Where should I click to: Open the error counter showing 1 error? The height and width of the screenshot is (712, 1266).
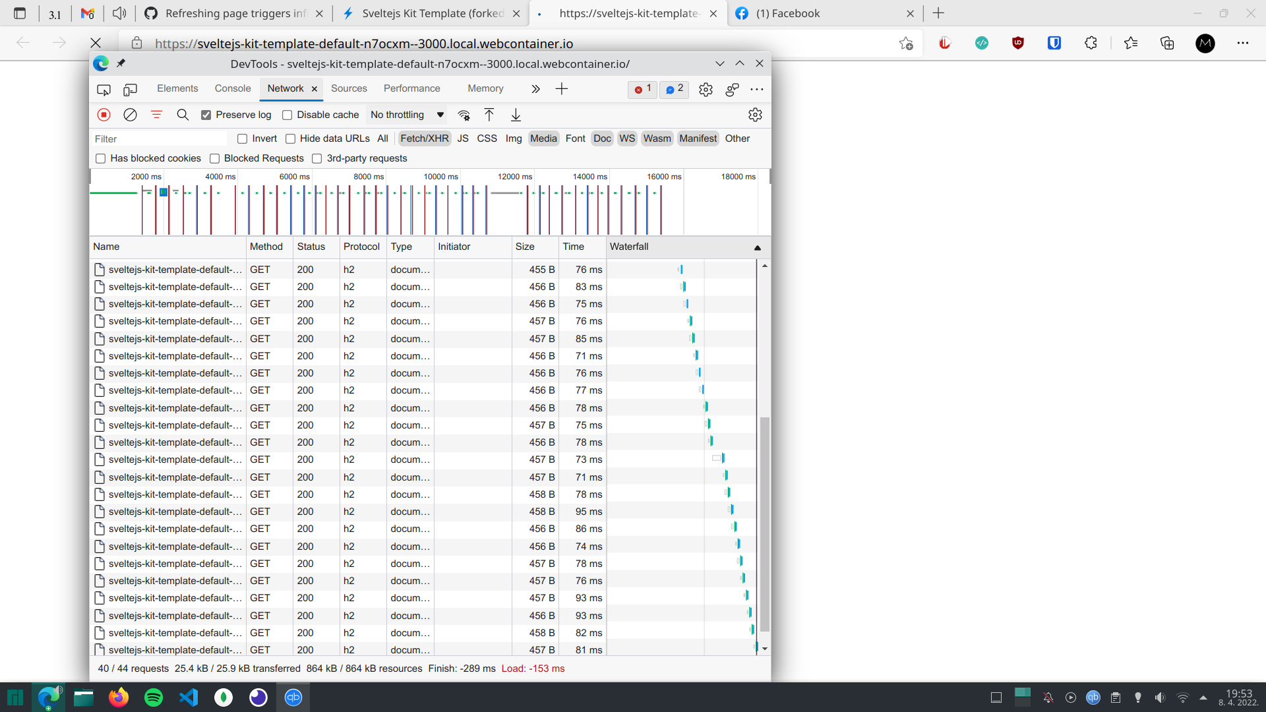pos(642,89)
